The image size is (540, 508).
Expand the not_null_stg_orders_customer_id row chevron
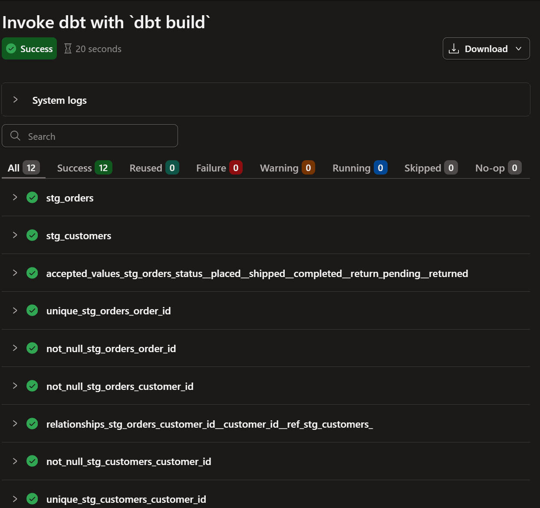tap(15, 386)
